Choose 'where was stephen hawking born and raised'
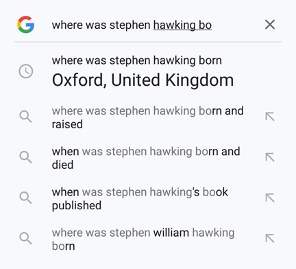The image size is (296, 269). tap(147, 117)
